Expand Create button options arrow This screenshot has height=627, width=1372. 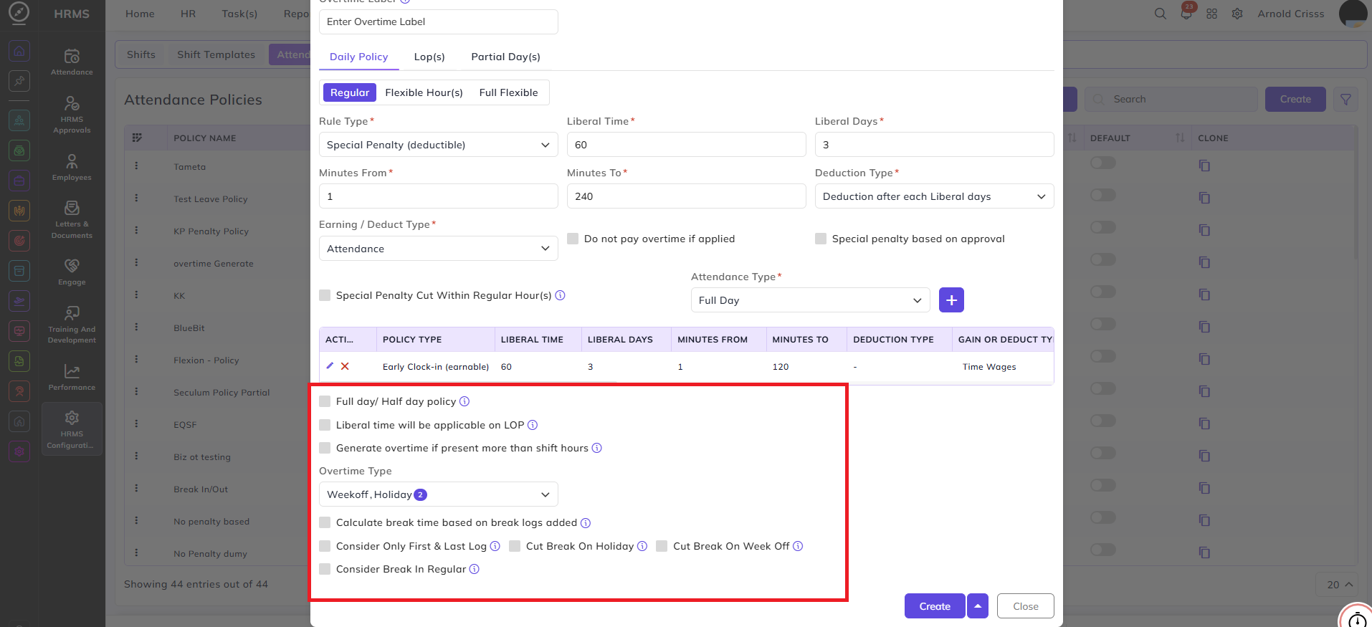(x=978, y=606)
